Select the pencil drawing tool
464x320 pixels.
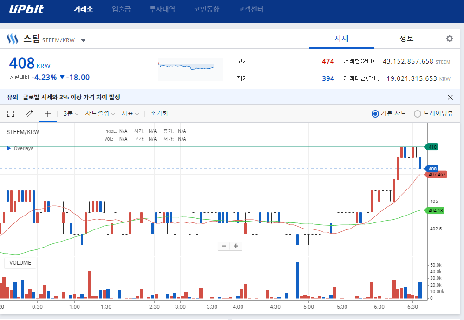click(29, 113)
